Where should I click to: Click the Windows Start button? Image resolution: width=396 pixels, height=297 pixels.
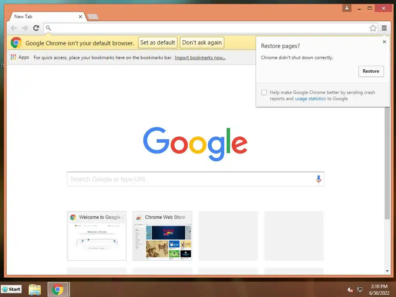click(11, 289)
